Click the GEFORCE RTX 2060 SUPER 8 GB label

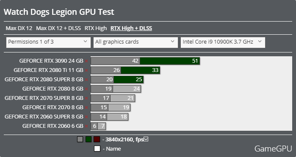(x=44, y=117)
